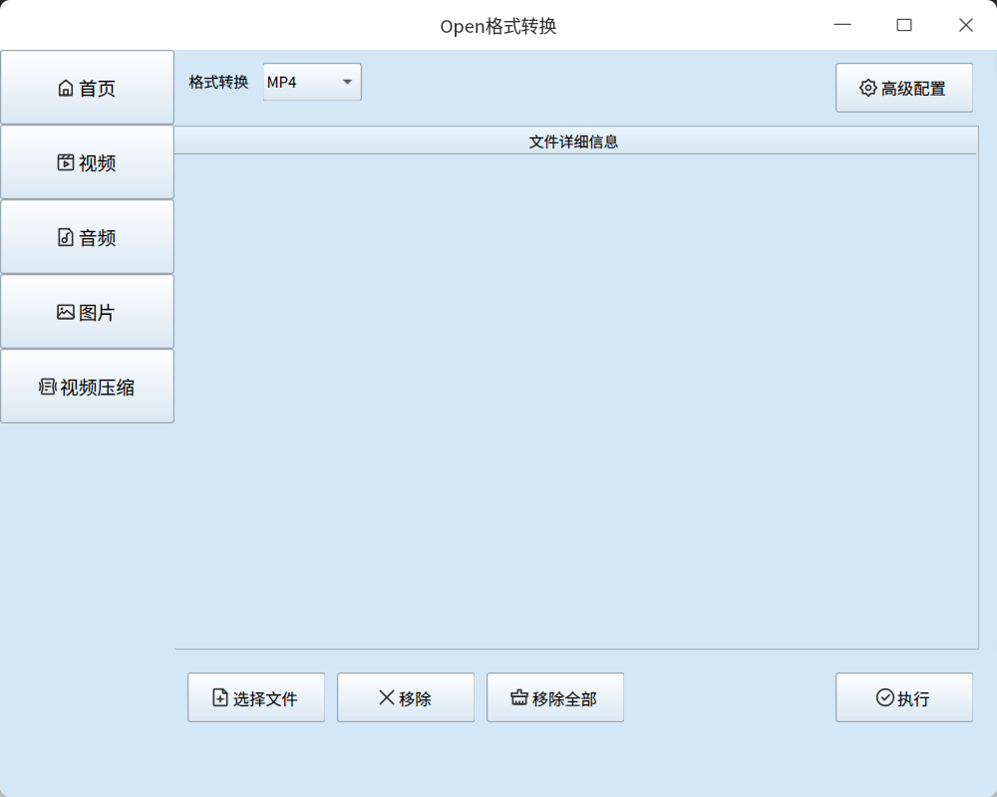
Task: Click the add-file icon on 选择文件
Action: pyautogui.click(x=220, y=697)
